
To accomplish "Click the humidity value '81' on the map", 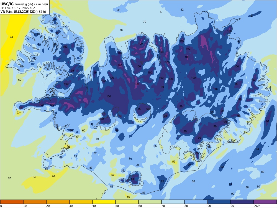I will [119, 11].
